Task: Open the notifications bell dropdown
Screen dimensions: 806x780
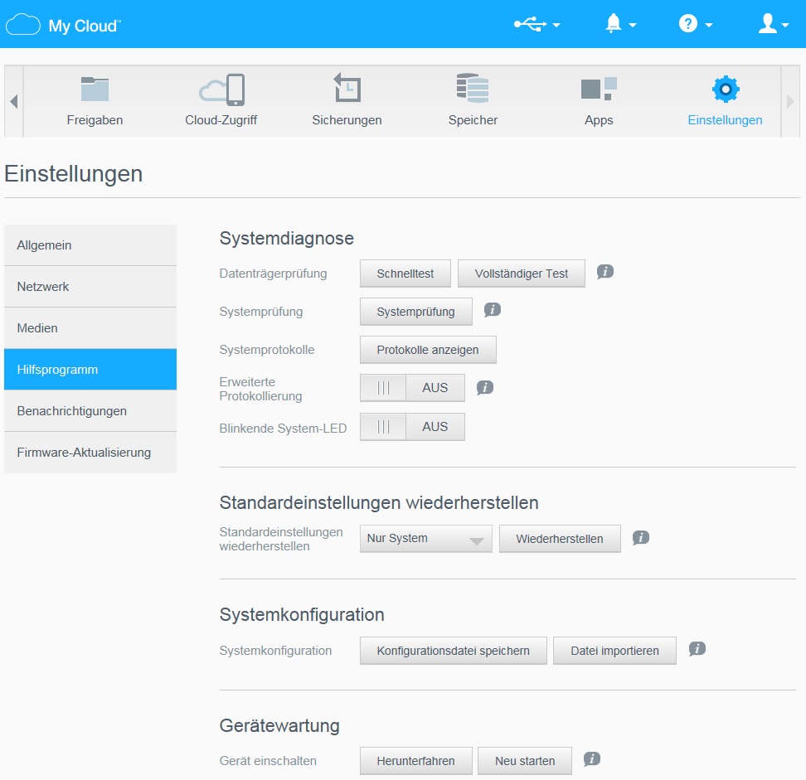Action: tap(620, 24)
